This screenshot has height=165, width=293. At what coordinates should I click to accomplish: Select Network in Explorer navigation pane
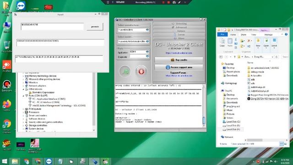tap(229, 137)
